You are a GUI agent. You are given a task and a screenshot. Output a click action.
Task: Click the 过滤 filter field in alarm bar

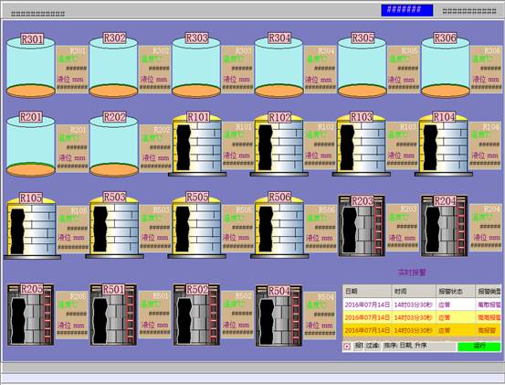(373, 346)
